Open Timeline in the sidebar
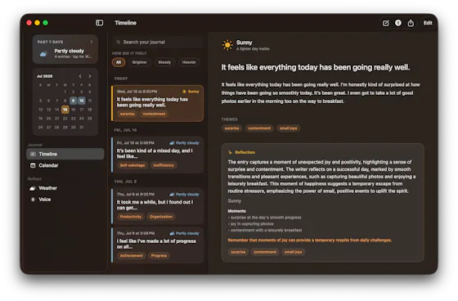Image resolution: width=458 pixels, height=301 pixels. pyautogui.click(x=65, y=154)
